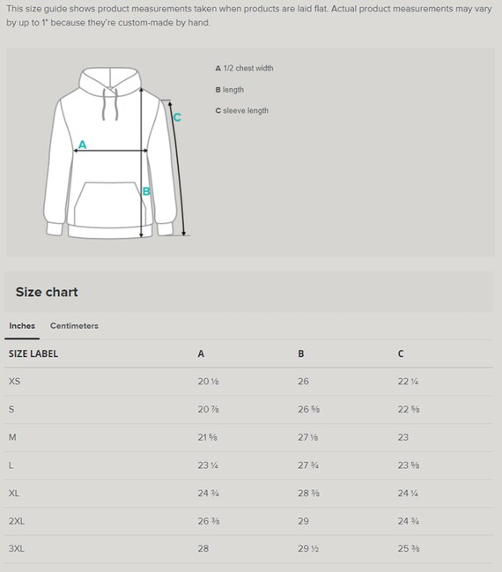Image resolution: width=502 pixels, height=572 pixels.
Task: Select the 1/2 chest width legend entry
Action: [244, 68]
